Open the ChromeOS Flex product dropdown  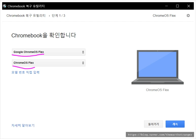point(49,63)
